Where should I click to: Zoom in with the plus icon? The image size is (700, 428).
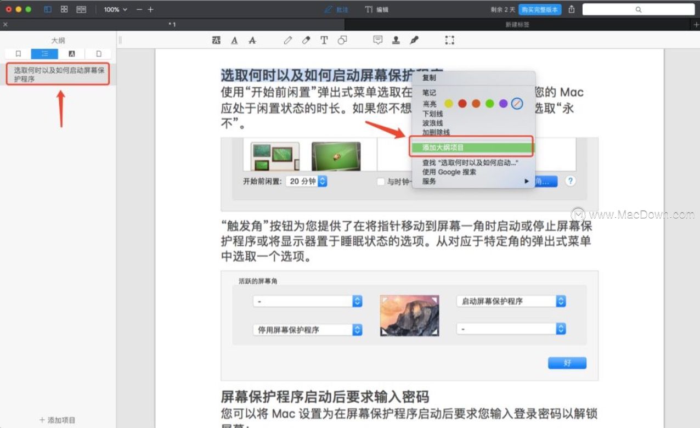pos(150,9)
